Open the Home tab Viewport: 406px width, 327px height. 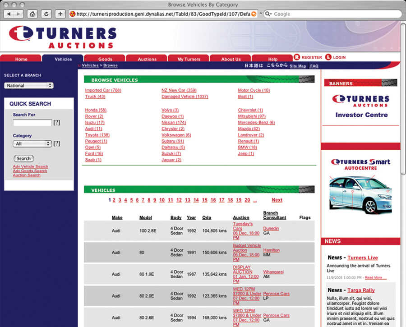pos(21,59)
